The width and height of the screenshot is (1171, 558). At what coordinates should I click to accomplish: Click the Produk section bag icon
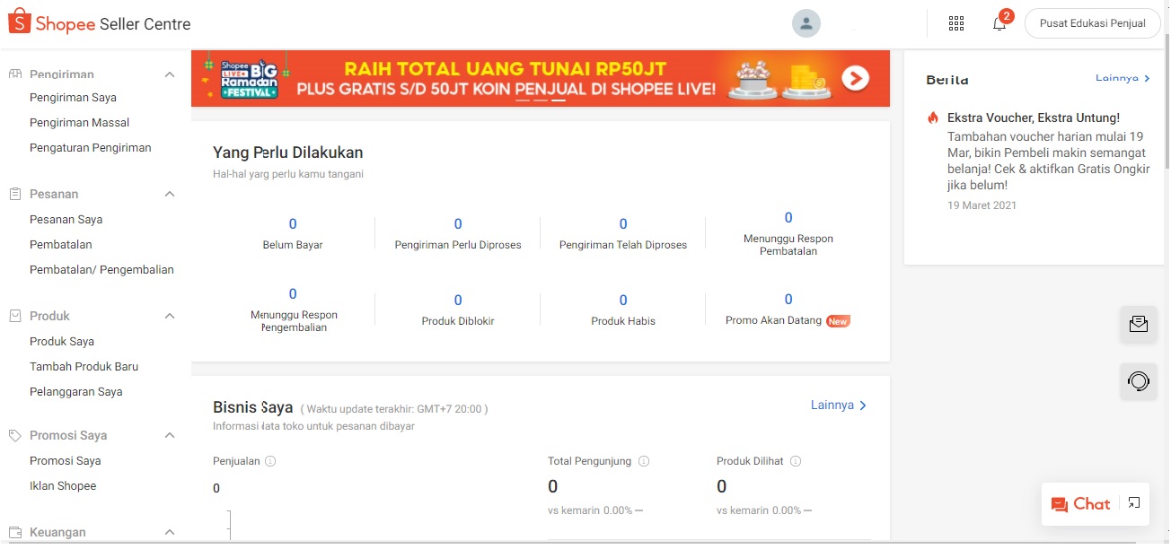[14, 316]
